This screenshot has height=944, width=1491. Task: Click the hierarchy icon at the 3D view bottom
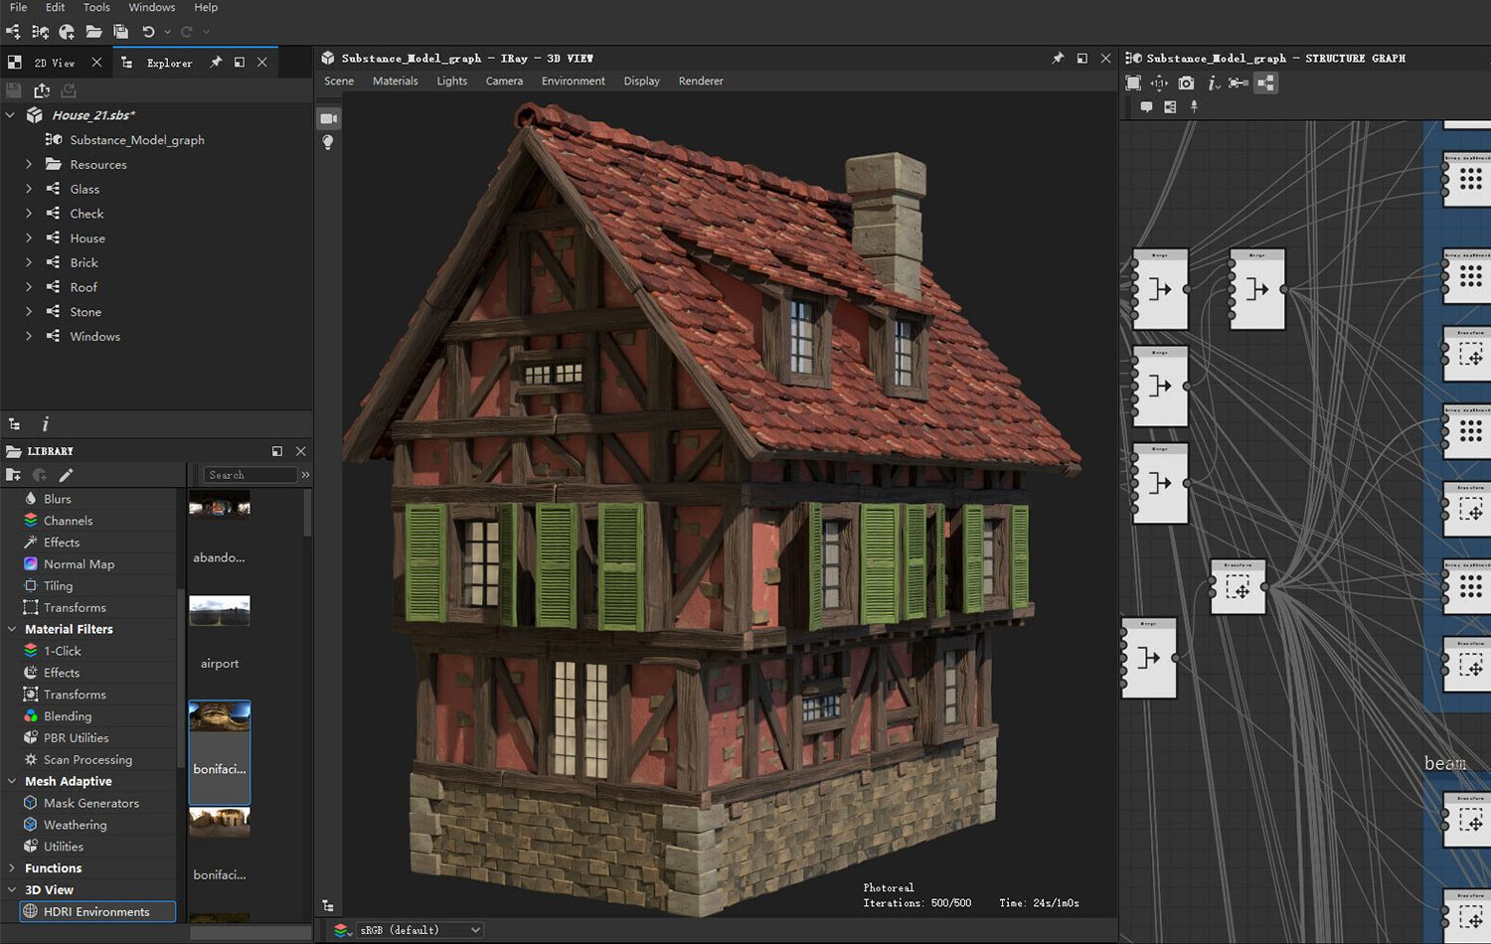(328, 906)
